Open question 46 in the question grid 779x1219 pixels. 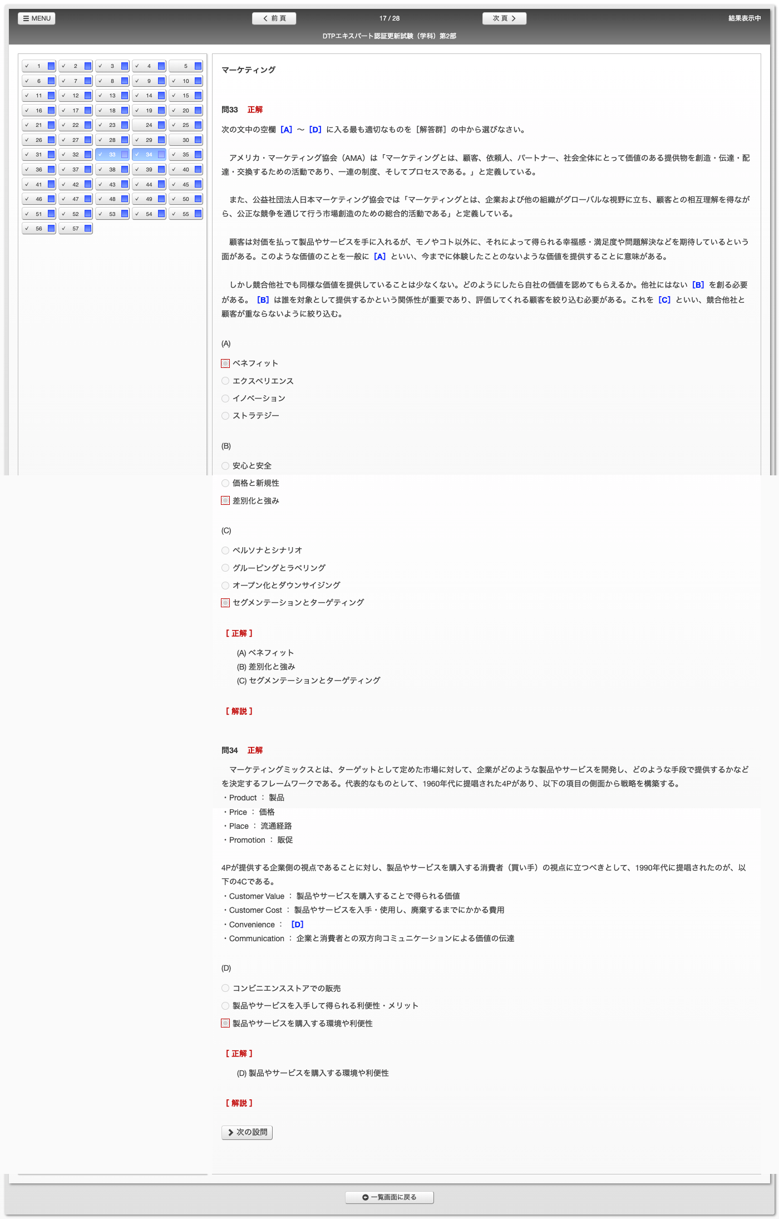(38, 199)
